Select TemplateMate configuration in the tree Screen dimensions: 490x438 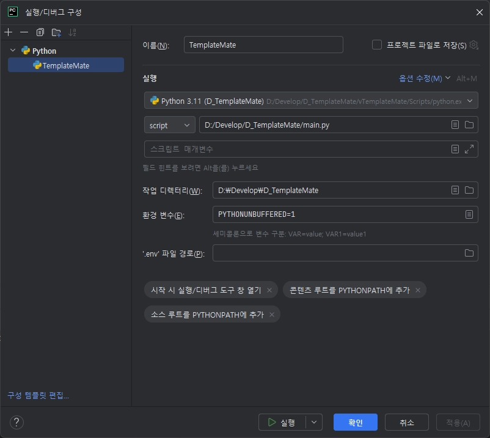coord(65,65)
